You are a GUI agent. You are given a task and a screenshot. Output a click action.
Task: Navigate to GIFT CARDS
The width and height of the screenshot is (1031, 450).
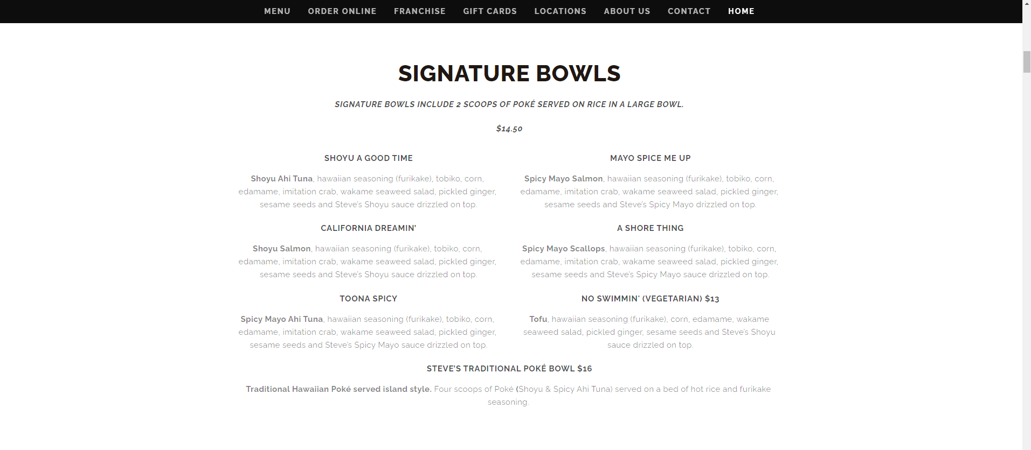[489, 11]
